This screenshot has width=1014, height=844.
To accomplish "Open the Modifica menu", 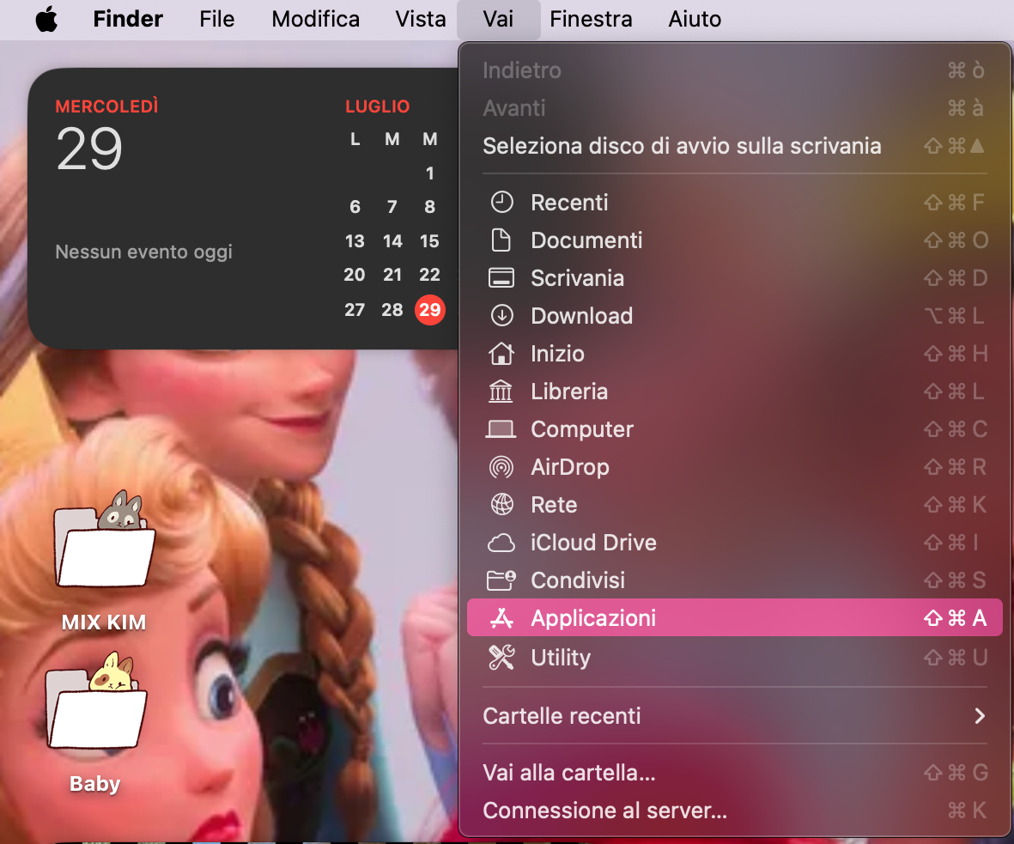I will pos(316,20).
